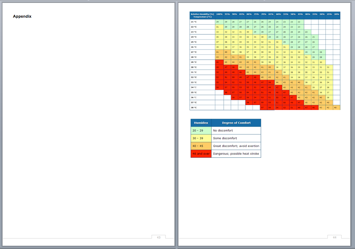Viewport: 355px width, 249px height.
Task: Select the Relative Humidity / Temperature header cell
Action: click(x=202, y=15)
